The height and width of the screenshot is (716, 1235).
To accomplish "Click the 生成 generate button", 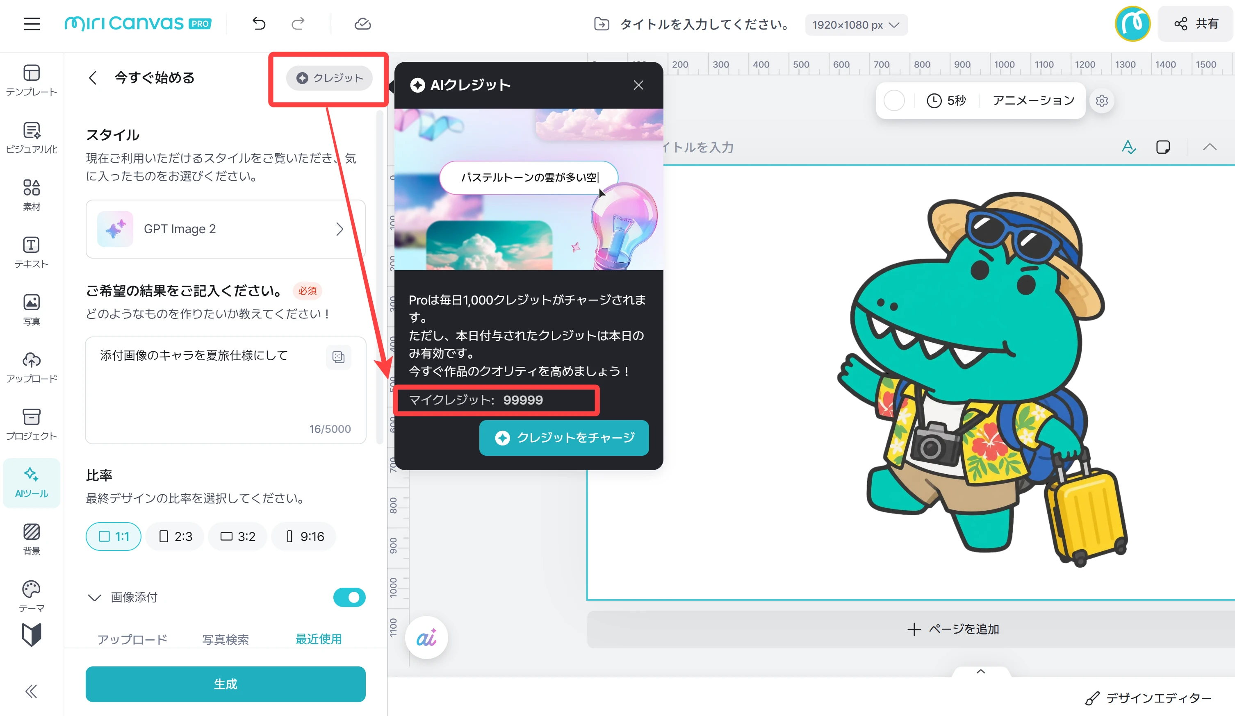I will point(226,684).
